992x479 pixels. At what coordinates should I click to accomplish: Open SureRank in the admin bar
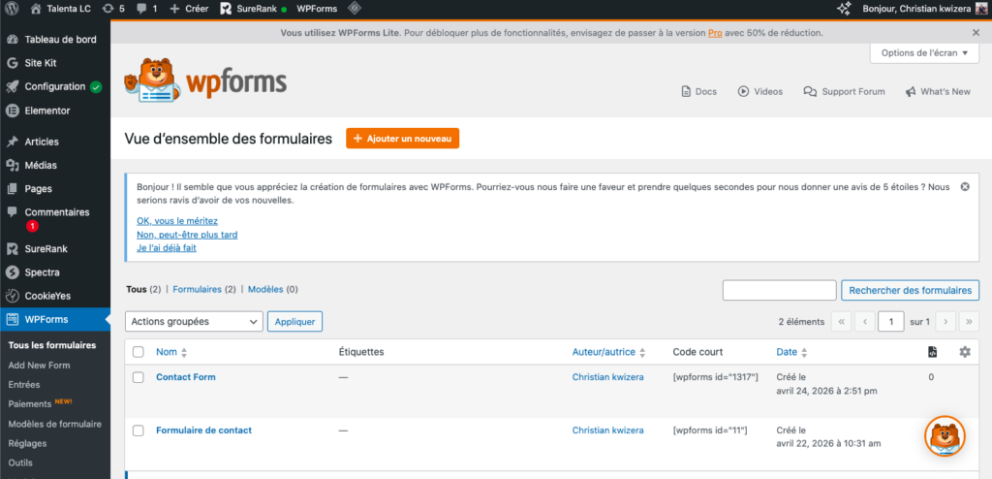click(253, 9)
